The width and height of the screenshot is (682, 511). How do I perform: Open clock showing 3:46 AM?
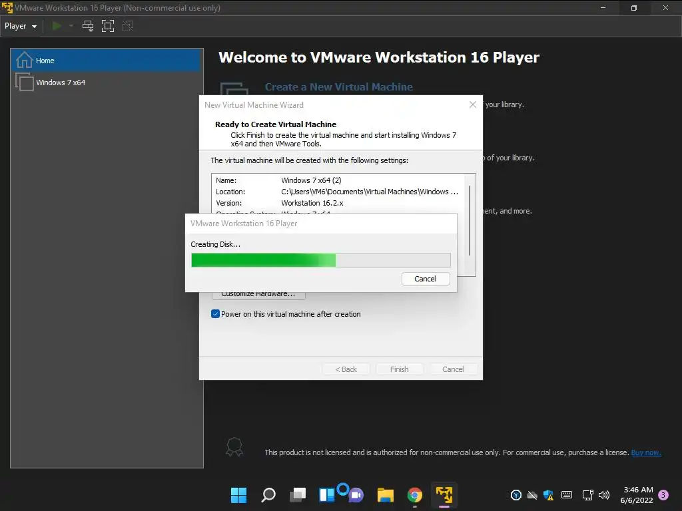coord(637,495)
